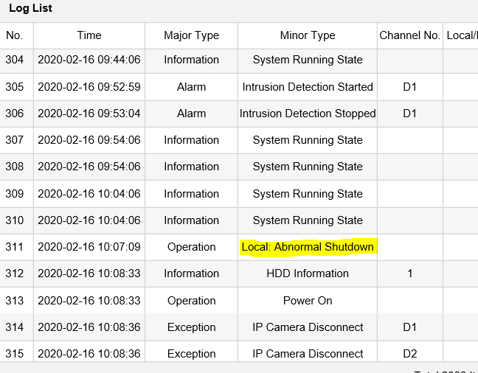Click the Minor Type column header
This screenshot has height=373, width=478.
308,35
